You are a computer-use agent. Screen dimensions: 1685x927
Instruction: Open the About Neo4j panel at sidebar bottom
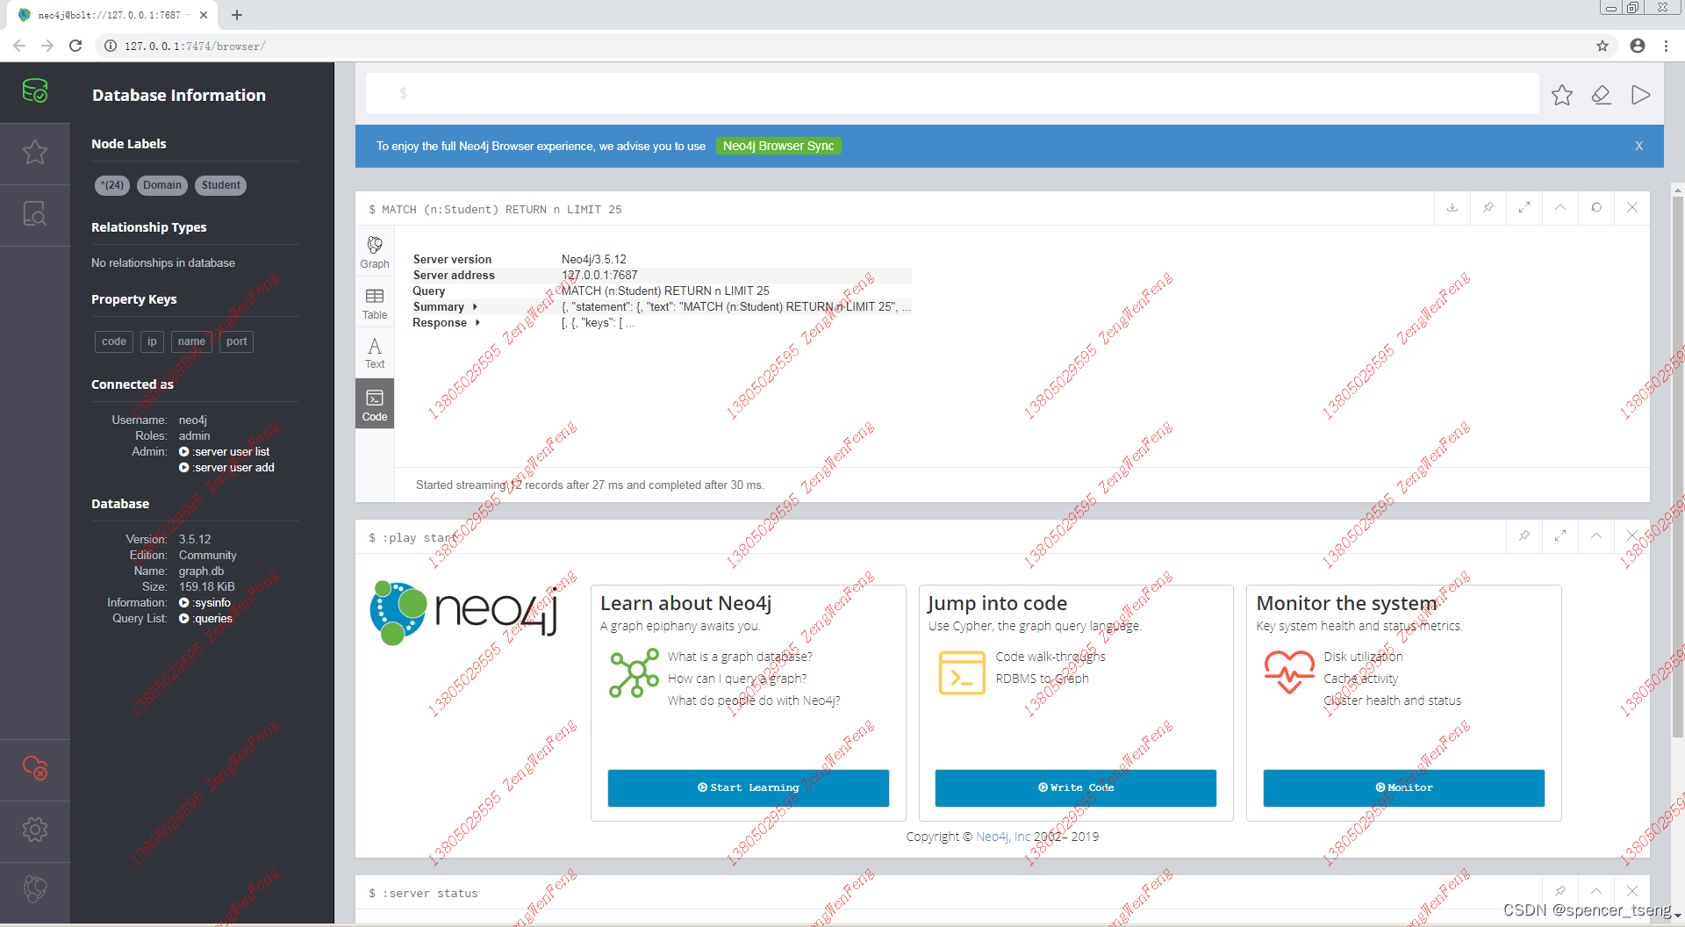[35, 889]
